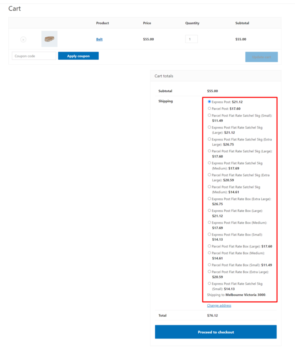Click the Update cart button

tap(262, 57)
